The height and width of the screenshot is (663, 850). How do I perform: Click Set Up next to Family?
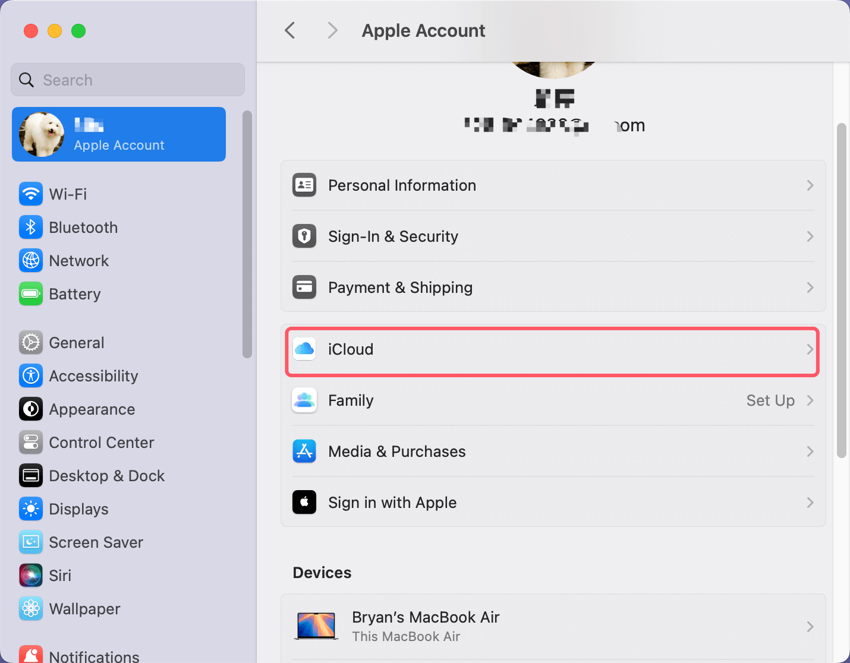coord(770,400)
